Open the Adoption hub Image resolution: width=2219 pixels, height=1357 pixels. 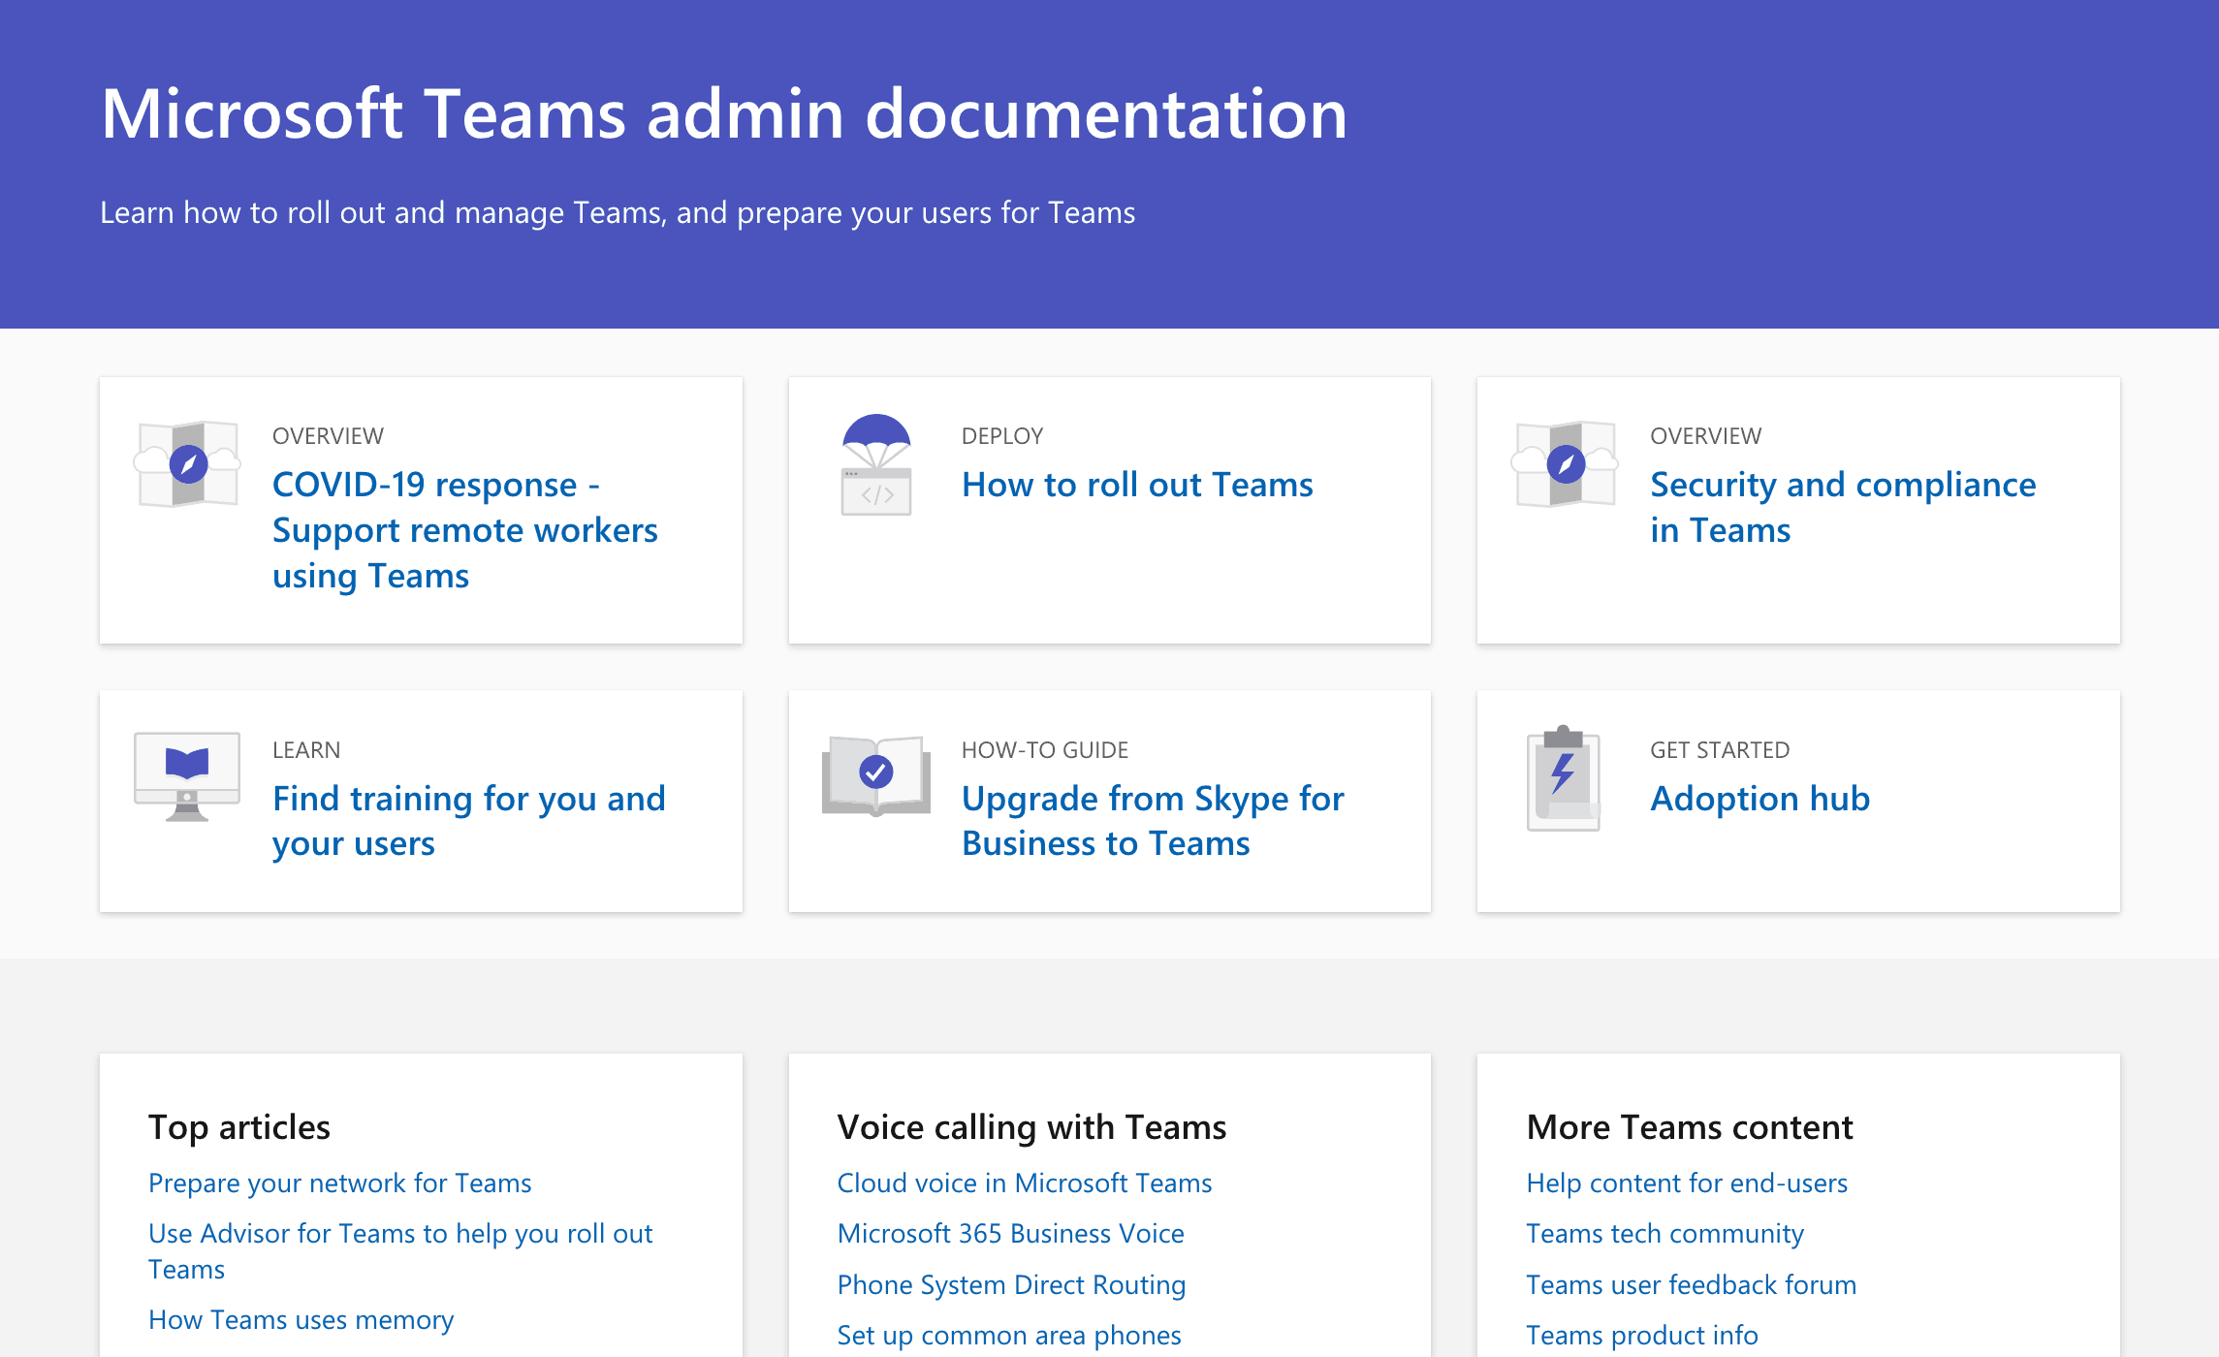tap(1759, 798)
